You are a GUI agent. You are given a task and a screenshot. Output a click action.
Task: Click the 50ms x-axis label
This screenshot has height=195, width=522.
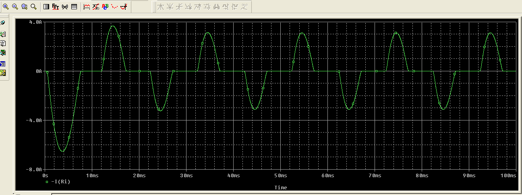[x=280, y=176]
